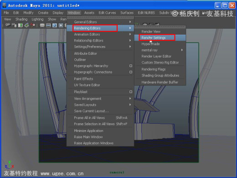Expand the General Editors submenu
The height and width of the screenshot is (178, 237).
point(100,22)
